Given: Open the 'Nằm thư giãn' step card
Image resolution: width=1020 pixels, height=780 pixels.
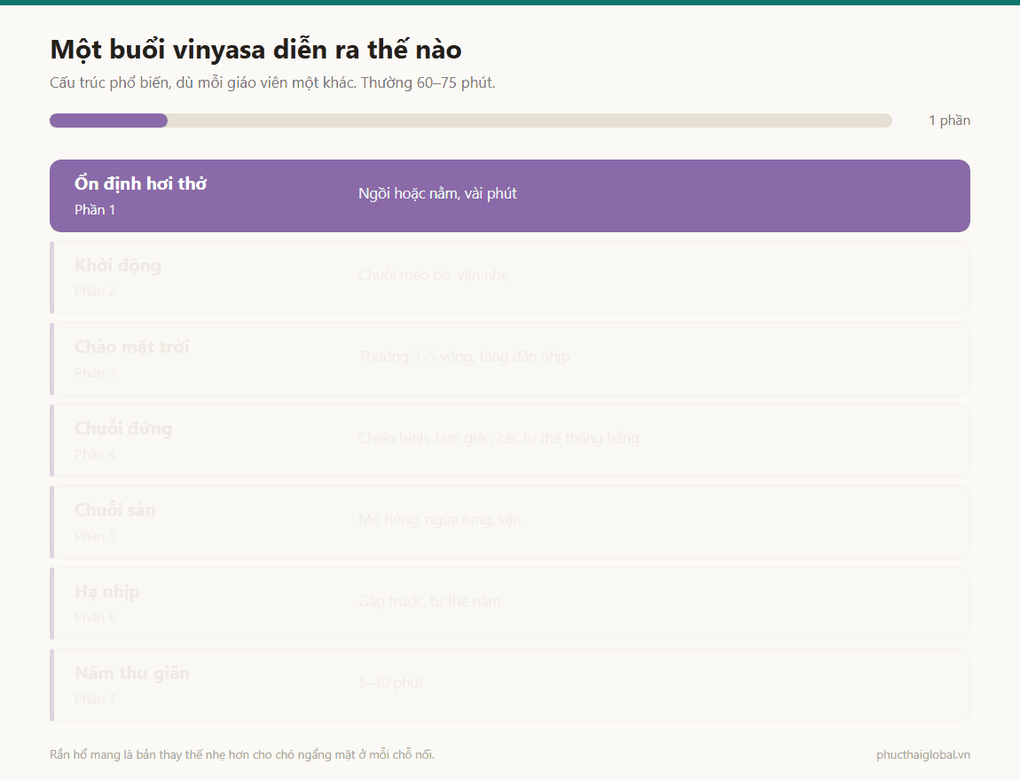Looking at the screenshot, I should point(509,685).
